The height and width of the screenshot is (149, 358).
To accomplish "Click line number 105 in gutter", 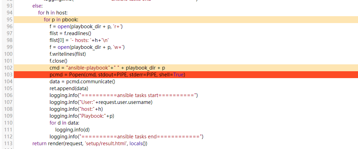I will click(8, 88).
